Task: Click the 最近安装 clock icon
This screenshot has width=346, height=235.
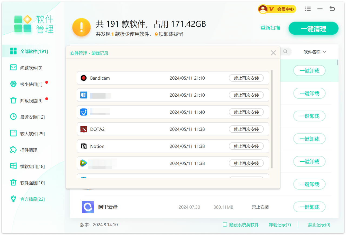Action: click(x=13, y=117)
